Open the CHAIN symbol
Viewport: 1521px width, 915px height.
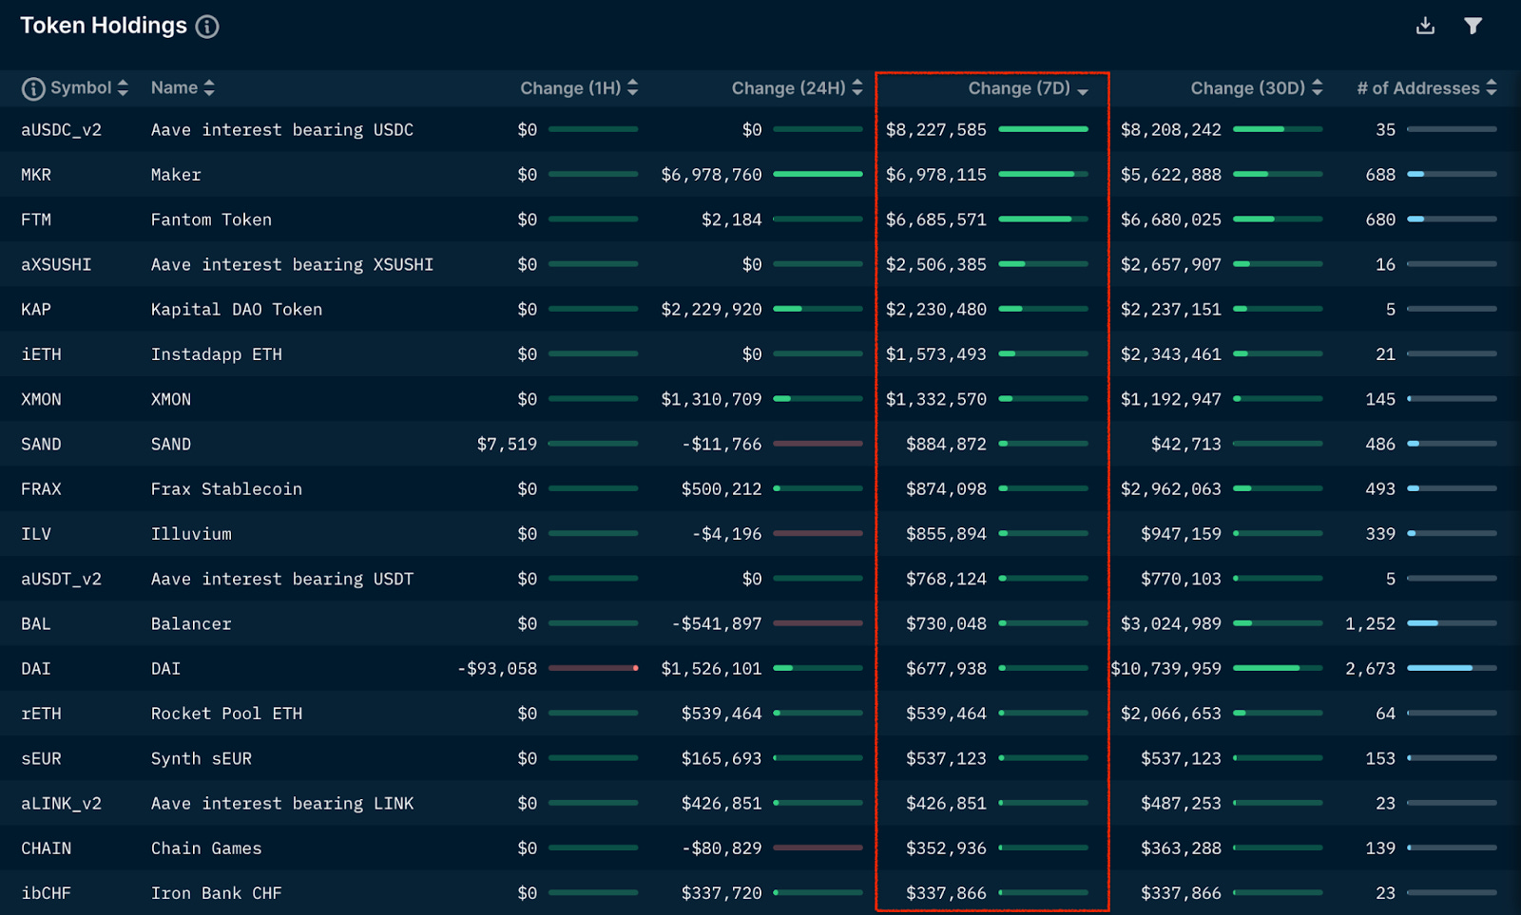coord(46,848)
